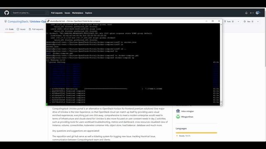Expand the Fork options dropdown arrow
This screenshot has height=149, width=266.
pyautogui.click(x=238, y=22)
